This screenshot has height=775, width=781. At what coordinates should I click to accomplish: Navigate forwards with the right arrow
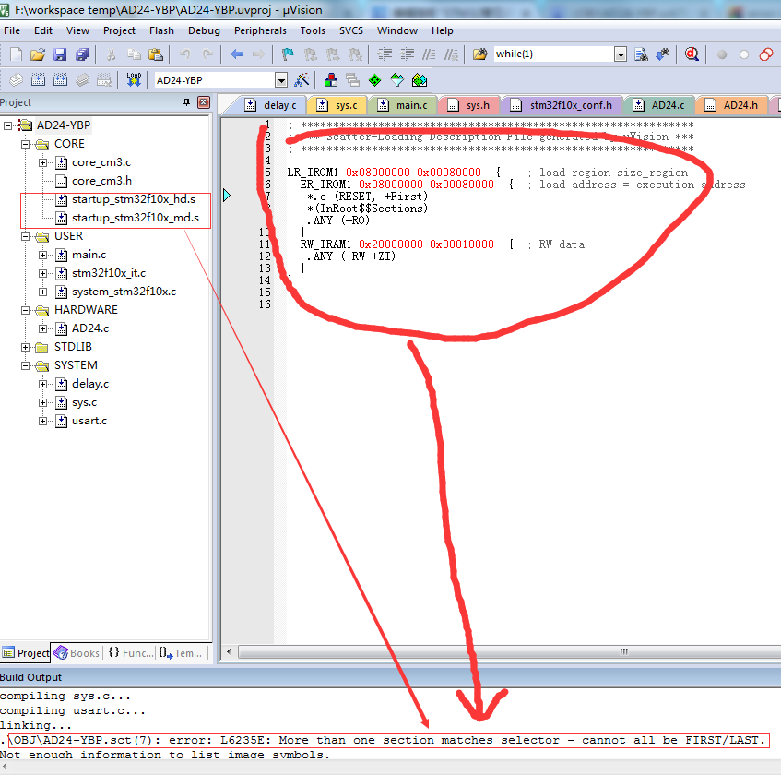(x=258, y=54)
